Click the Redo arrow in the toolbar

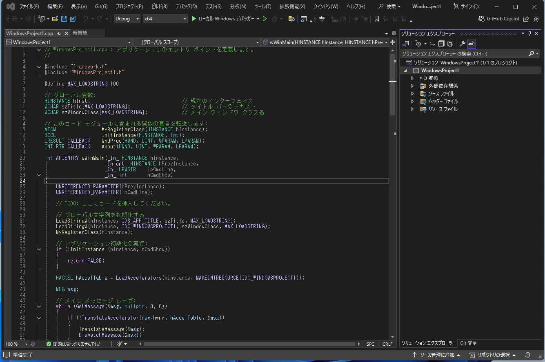click(100, 19)
